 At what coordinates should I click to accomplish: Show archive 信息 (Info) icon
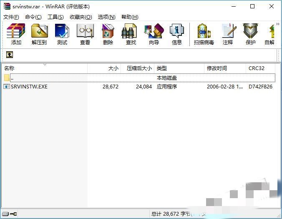(x=177, y=34)
